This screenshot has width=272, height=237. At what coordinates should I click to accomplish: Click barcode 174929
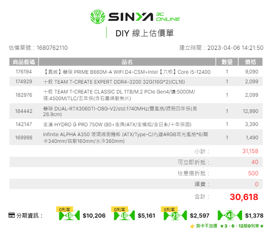click(24, 81)
